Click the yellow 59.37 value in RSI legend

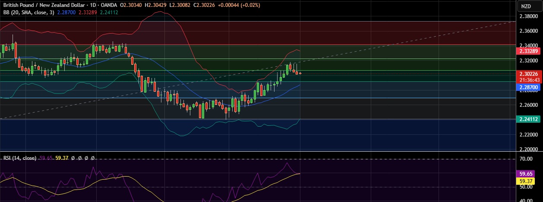pos(63,158)
